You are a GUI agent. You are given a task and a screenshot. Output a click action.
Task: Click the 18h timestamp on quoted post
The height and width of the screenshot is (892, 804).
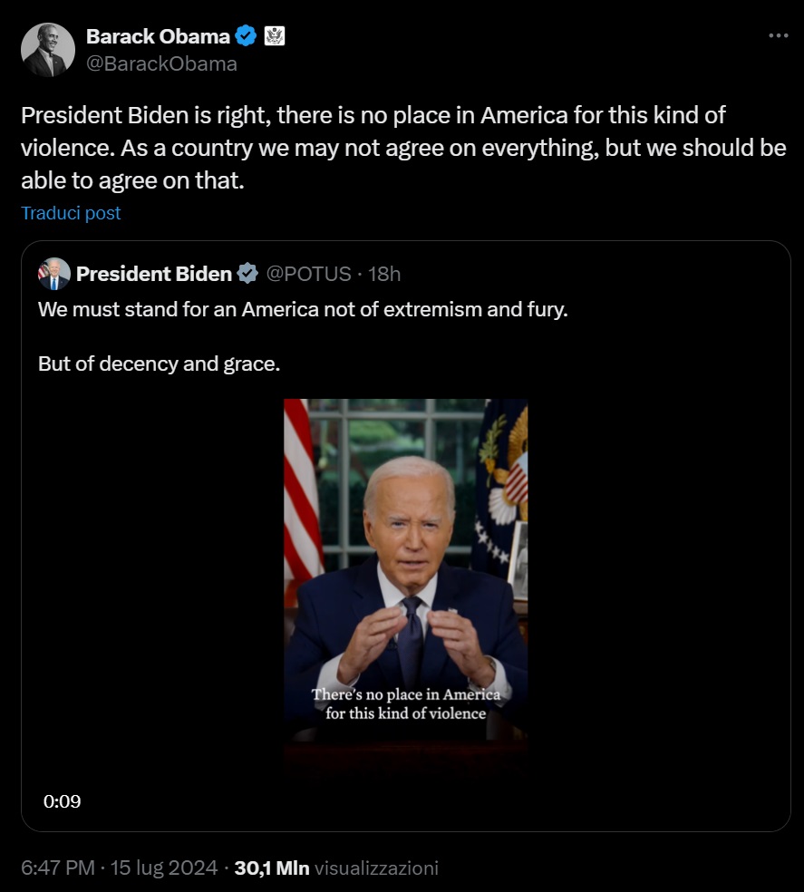(x=384, y=274)
